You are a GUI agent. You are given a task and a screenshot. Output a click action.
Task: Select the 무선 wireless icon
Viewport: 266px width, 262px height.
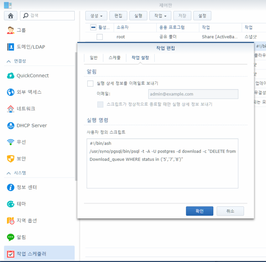pos(11,142)
